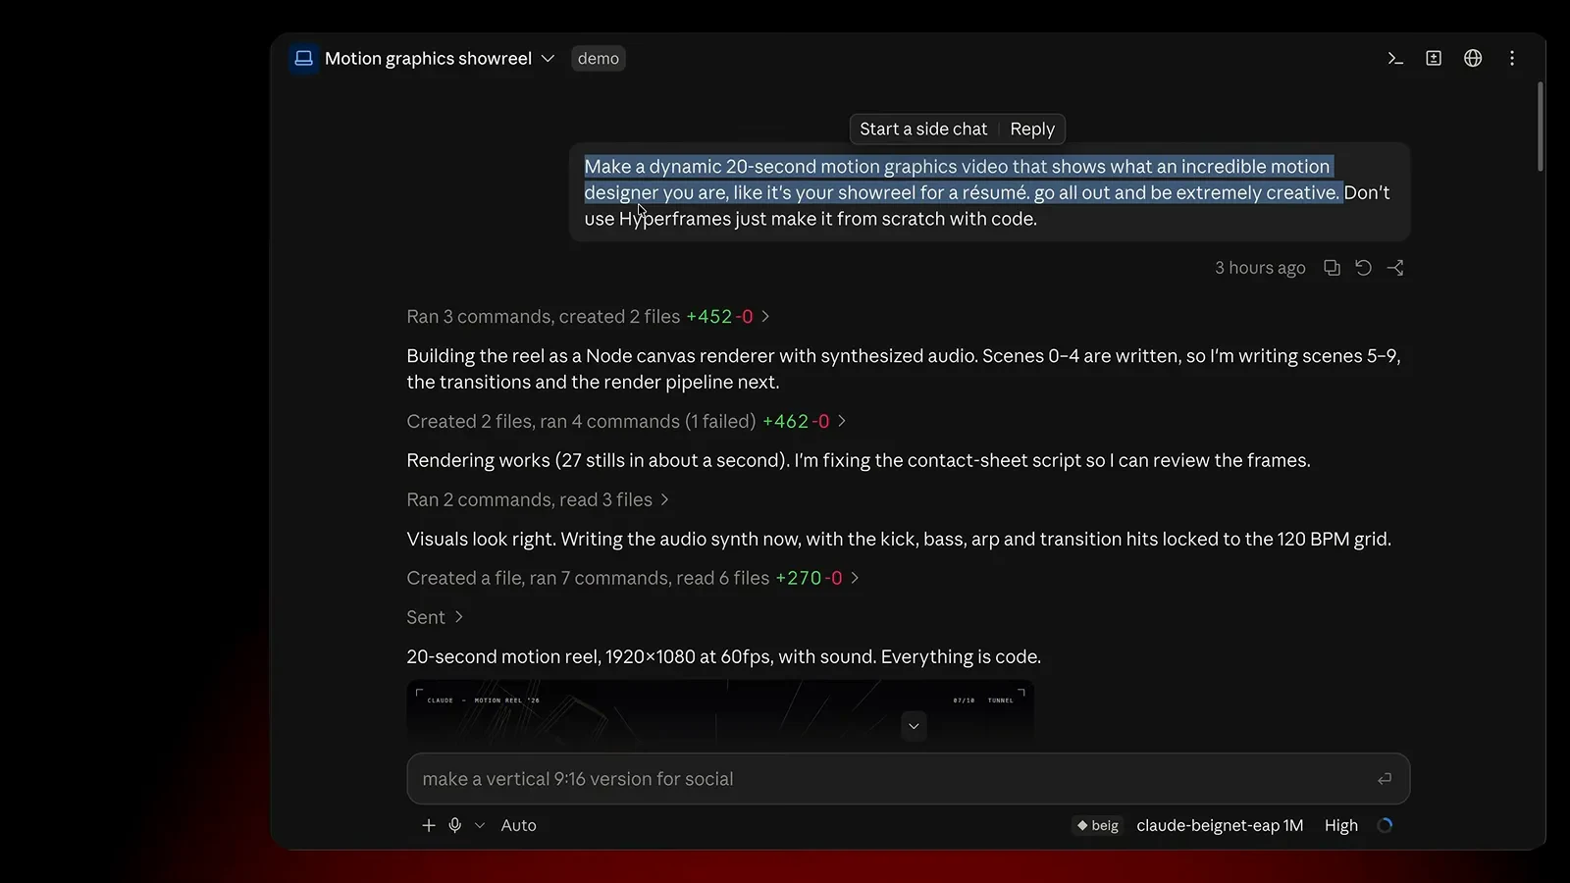The width and height of the screenshot is (1570, 883).
Task: Click the loading spinner icon
Action: 1385,826
